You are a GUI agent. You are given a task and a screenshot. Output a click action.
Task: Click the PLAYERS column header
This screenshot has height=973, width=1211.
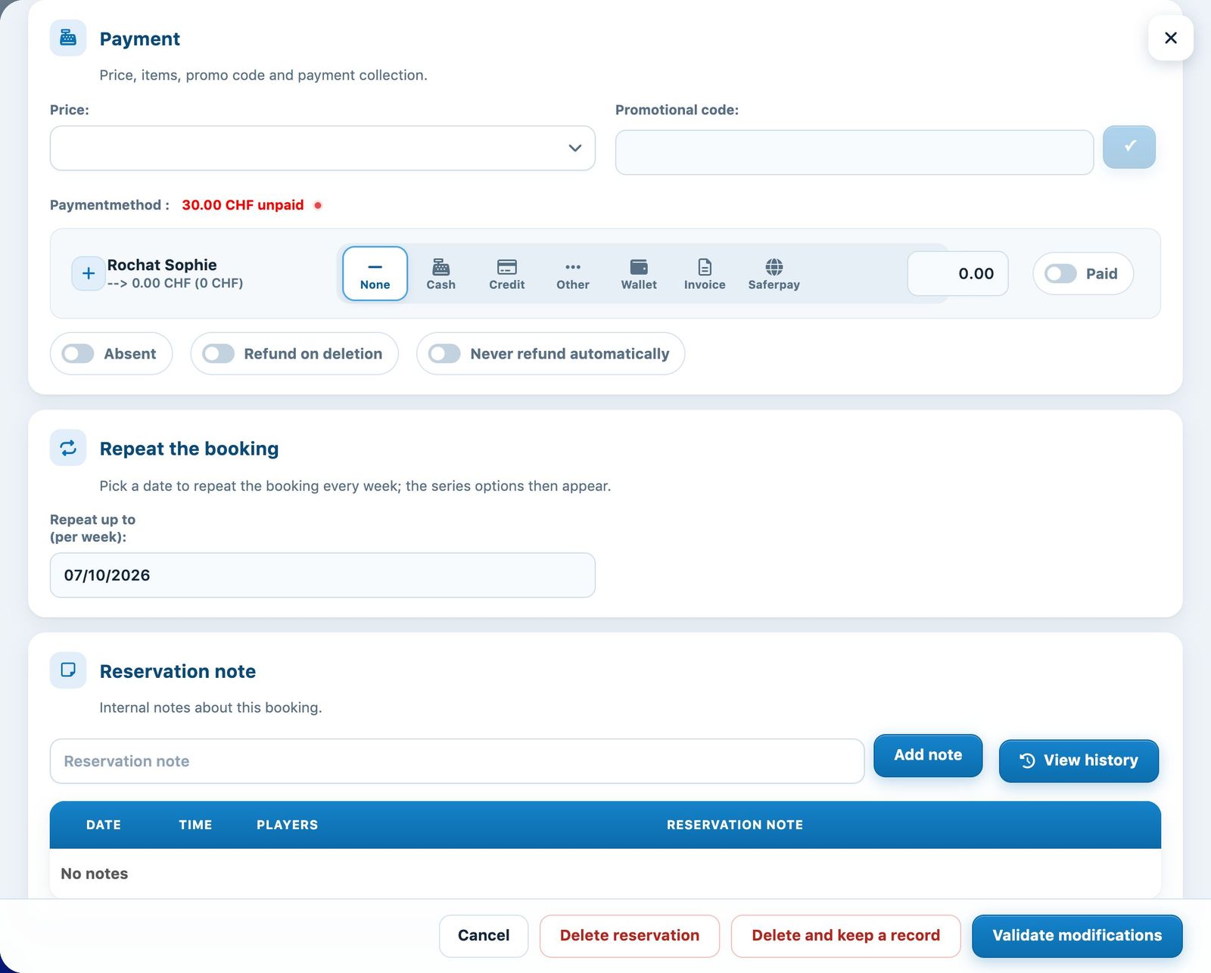click(287, 825)
